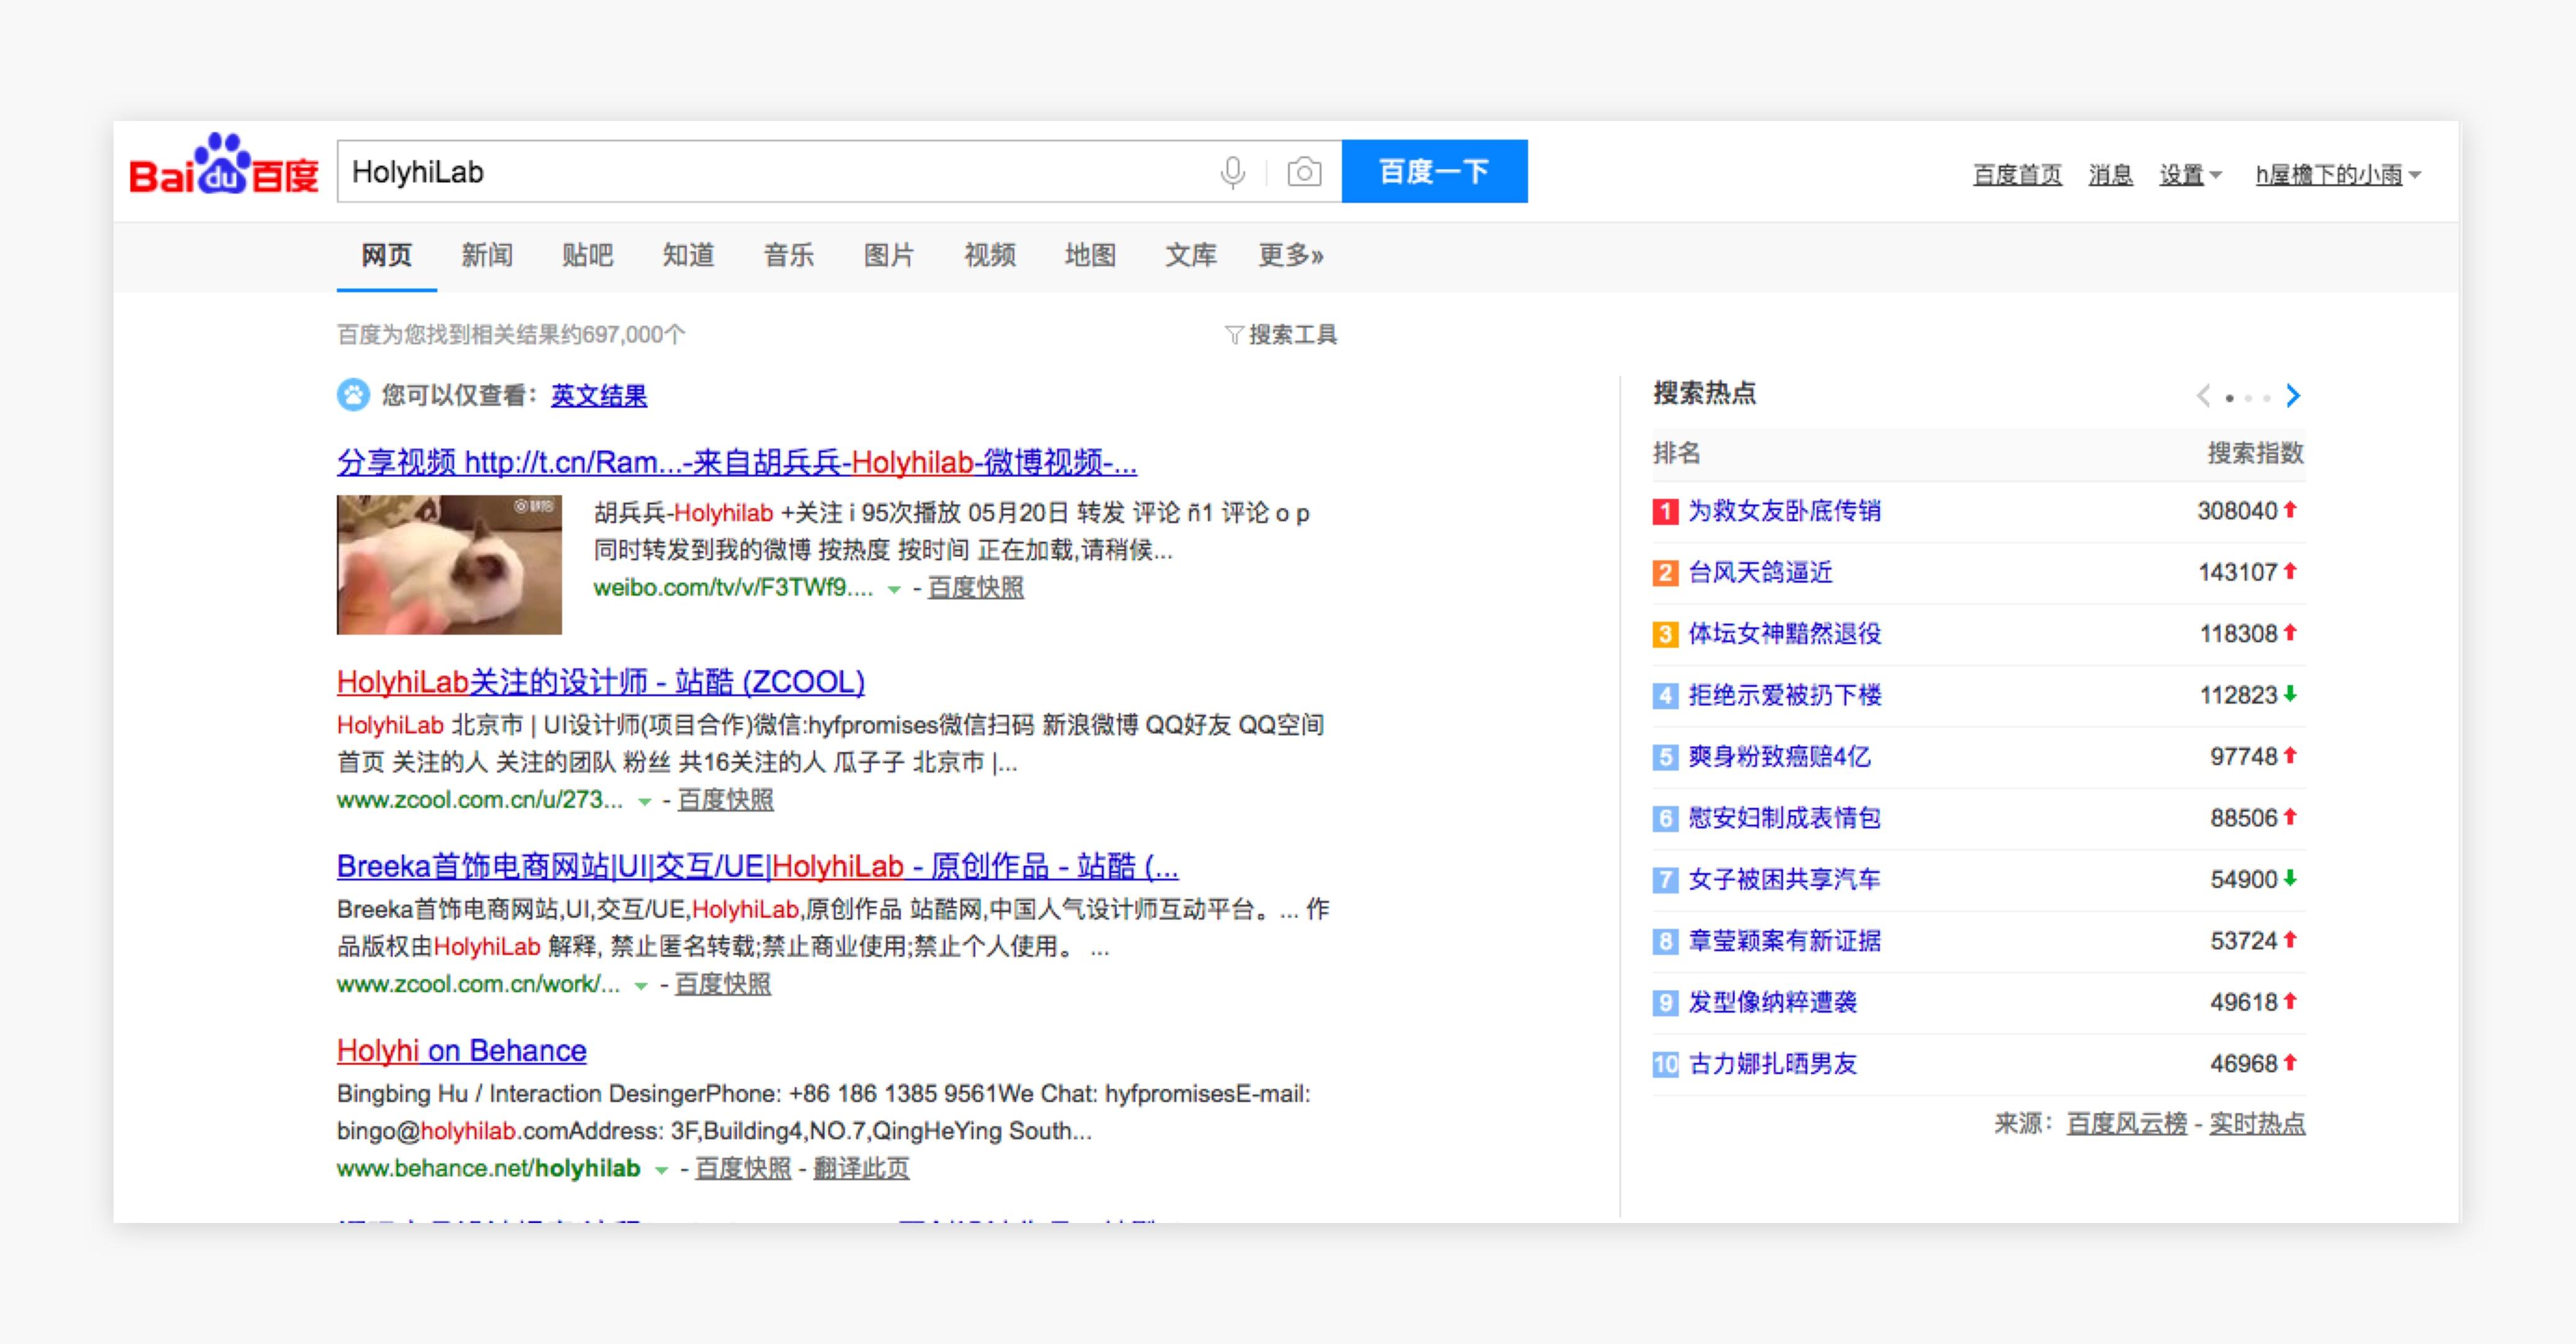Open 百度快照 for Behance result
The width and height of the screenshot is (2576, 1344).
coord(742,1168)
